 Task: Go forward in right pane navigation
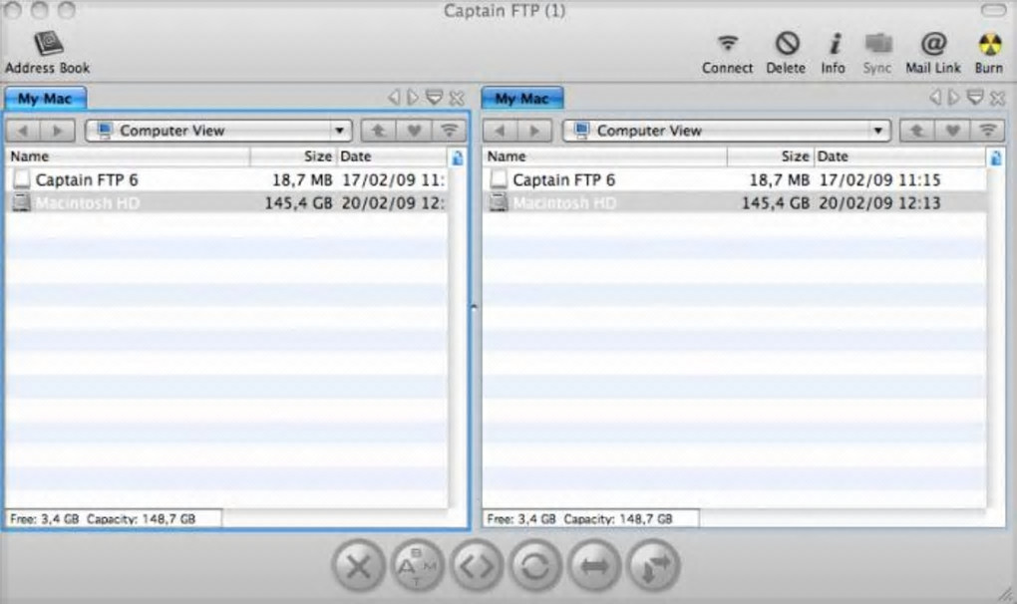click(x=534, y=131)
